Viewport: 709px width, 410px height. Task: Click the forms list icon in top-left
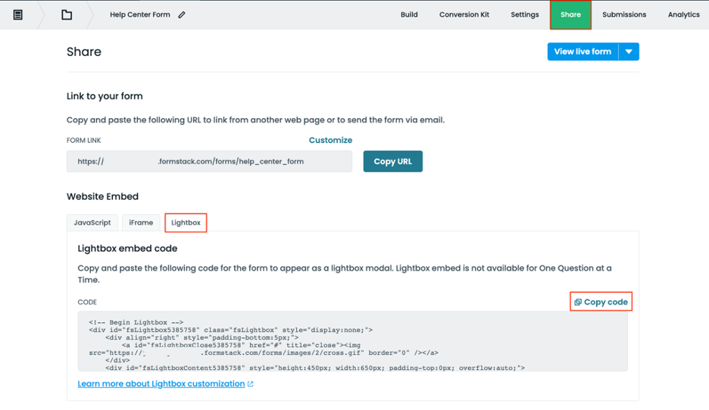click(18, 14)
